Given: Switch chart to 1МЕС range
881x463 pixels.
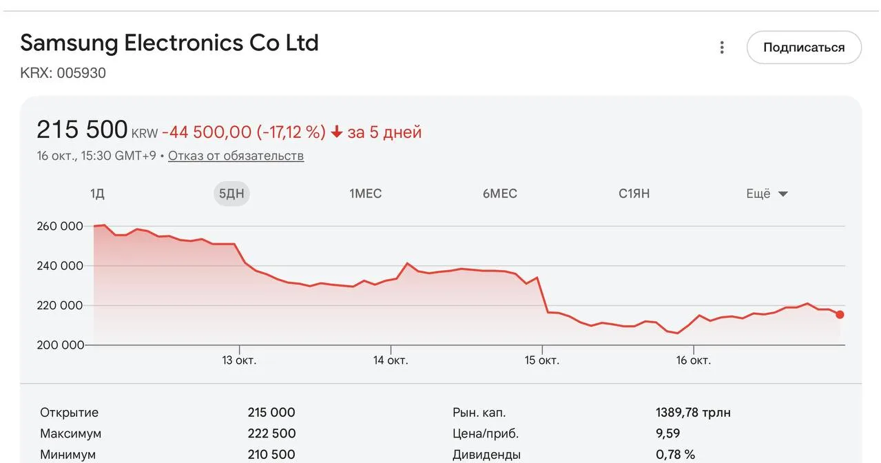Looking at the screenshot, I should point(365,194).
